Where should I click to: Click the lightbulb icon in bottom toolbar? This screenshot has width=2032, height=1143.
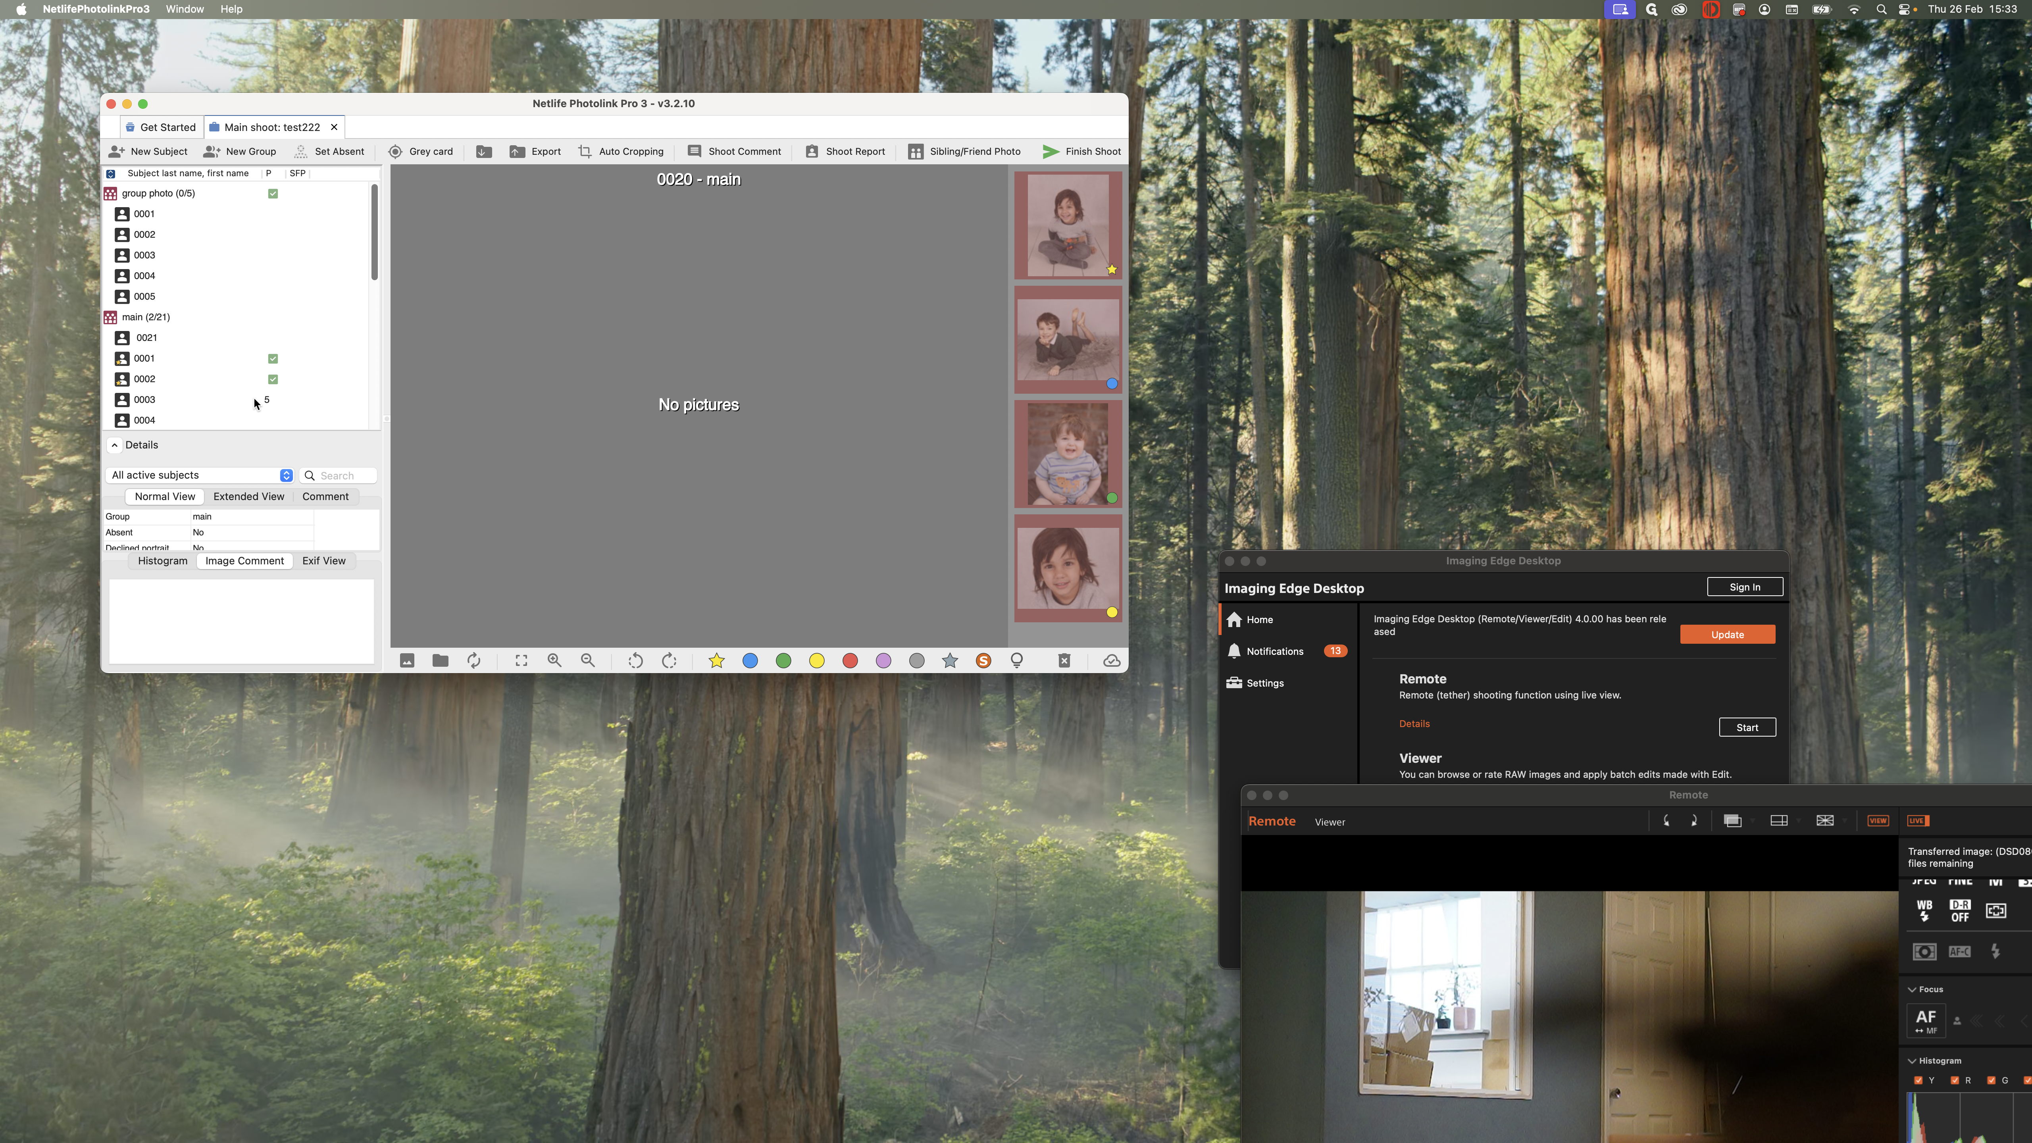click(x=1017, y=661)
